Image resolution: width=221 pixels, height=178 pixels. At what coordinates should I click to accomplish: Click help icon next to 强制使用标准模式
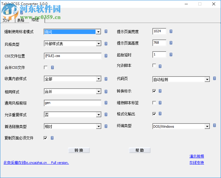tap(106, 31)
